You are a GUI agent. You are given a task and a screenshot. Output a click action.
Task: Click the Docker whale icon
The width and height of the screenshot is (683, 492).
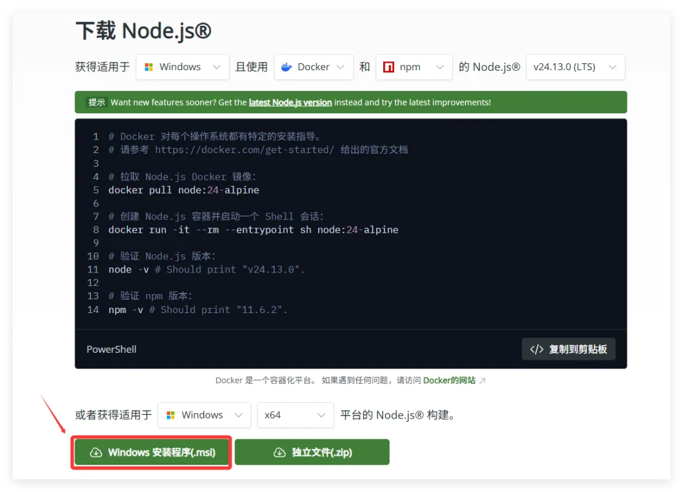tap(286, 67)
